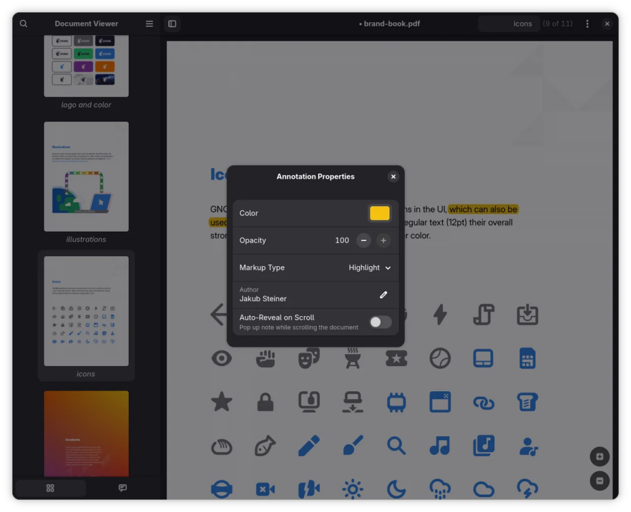
Task: Click the page selector field showing icons
Action: 509,23
